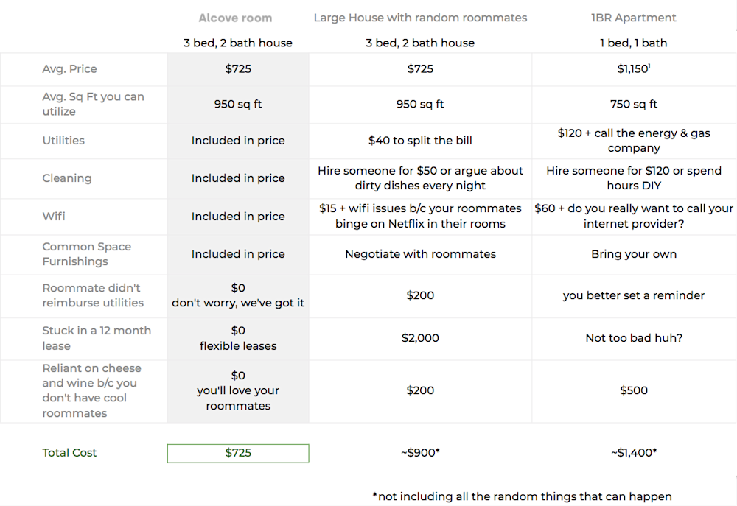737x506 pixels.
Task: Click Common Space Furnishings row label
Action: (86, 254)
